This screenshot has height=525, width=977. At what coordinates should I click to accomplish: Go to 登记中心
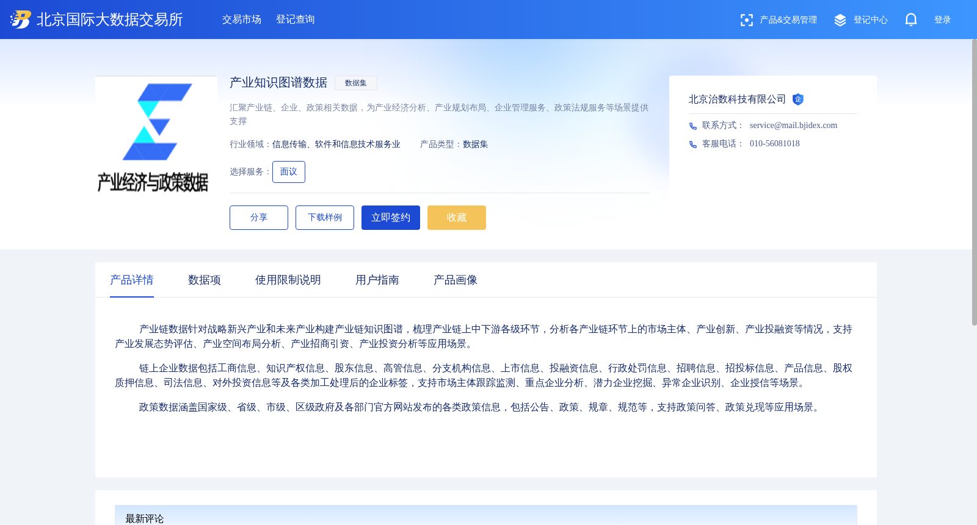(871, 20)
